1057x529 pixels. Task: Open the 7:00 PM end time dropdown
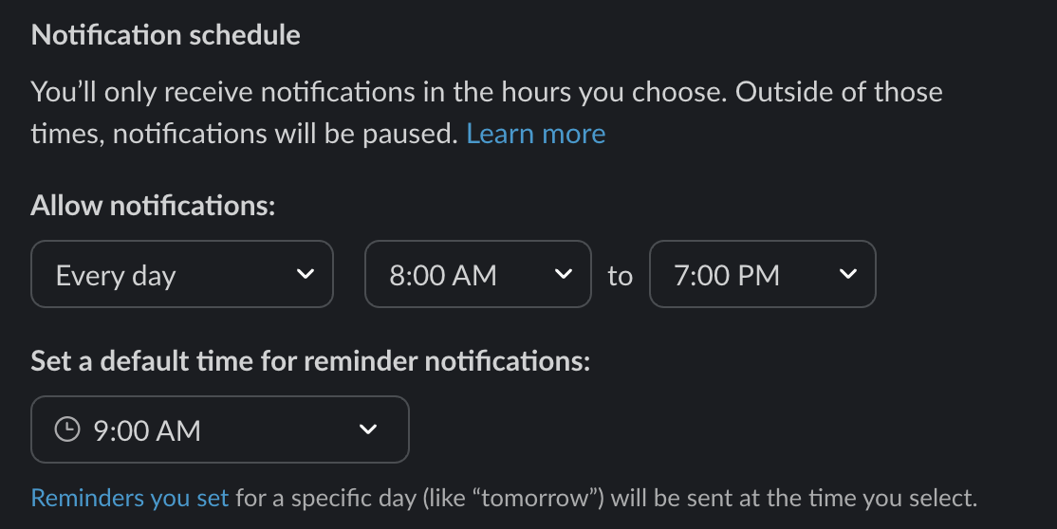tap(763, 274)
